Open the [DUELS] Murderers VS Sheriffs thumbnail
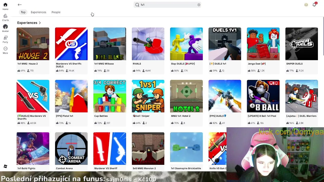 [33, 96]
